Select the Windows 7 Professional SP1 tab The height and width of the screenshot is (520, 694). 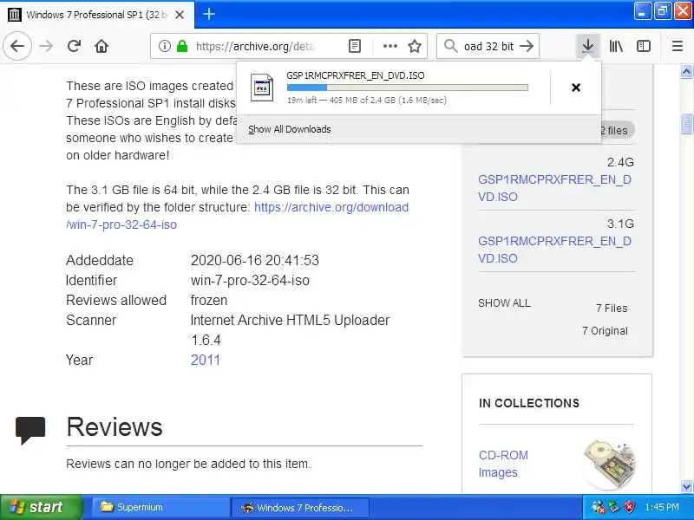(97, 15)
